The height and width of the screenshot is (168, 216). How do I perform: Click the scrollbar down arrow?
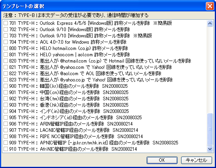[x=210, y=149]
